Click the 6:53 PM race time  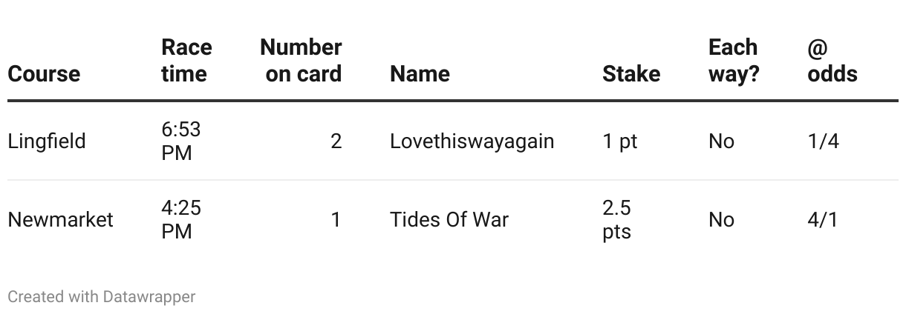(x=180, y=141)
